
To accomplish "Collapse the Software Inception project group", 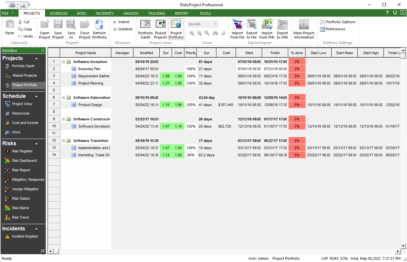I will pos(63,62).
